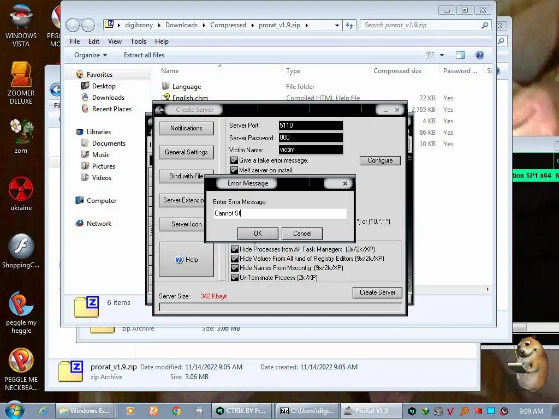Click the orange magnifier tray icon
The height and width of the screenshot is (419, 559).
coord(464,411)
